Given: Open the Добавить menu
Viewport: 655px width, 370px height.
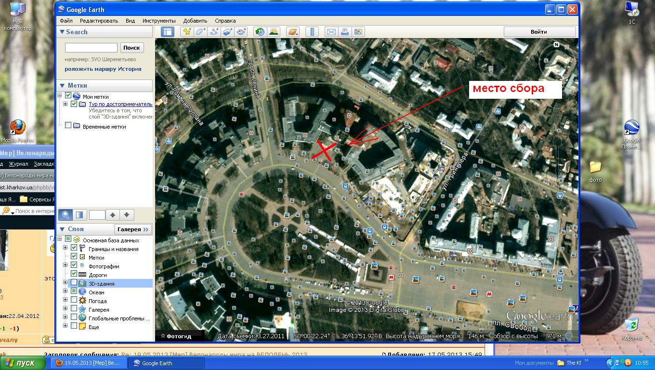Looking at the screenshot, I should (x=195, y=21).
